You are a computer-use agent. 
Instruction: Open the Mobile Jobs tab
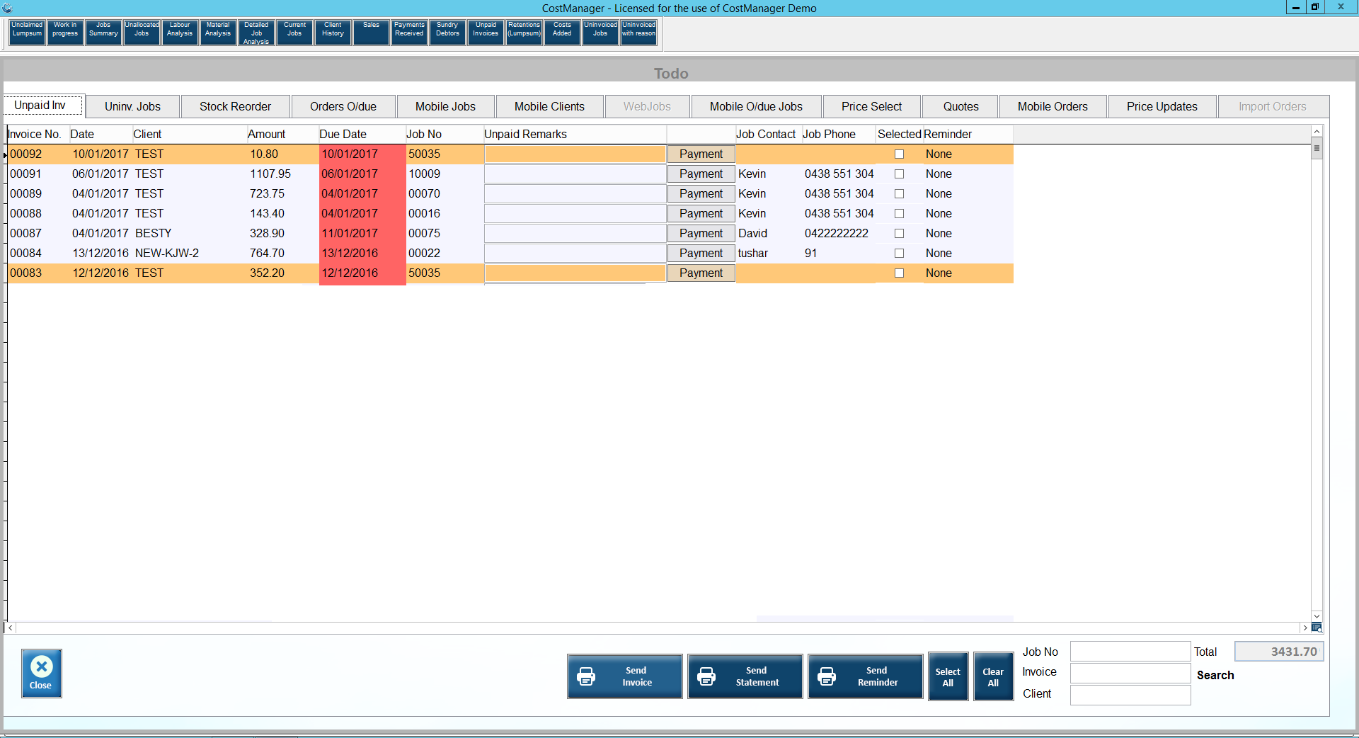[446, 106]
